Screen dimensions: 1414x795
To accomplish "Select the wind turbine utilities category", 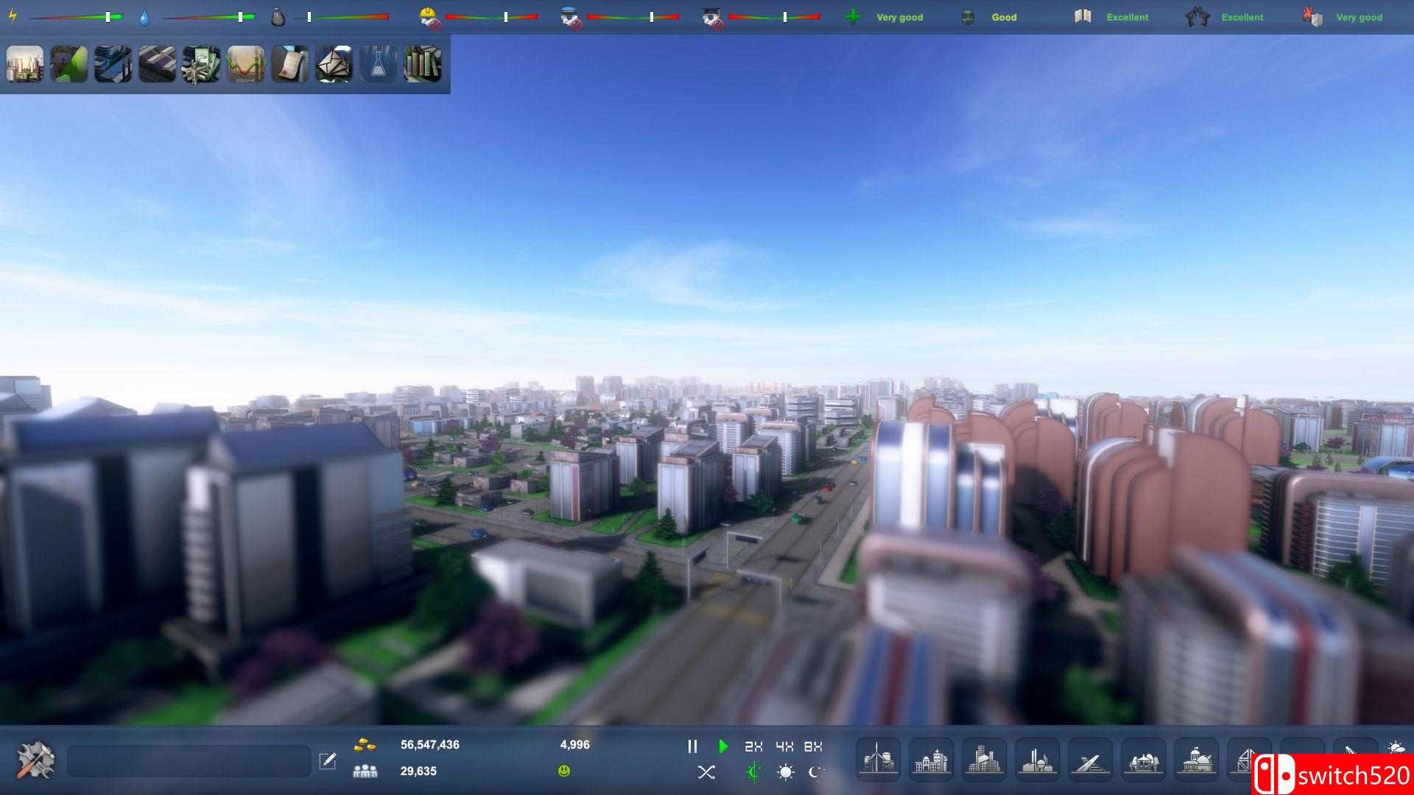I will click(878, 760).
